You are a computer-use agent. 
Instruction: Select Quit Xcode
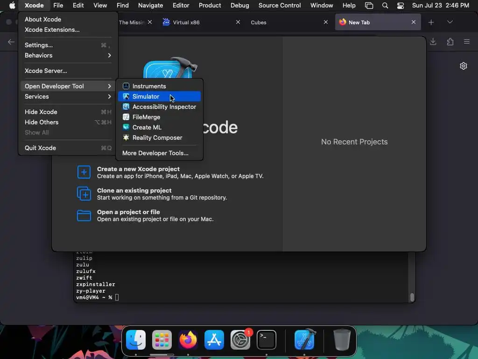68,148
